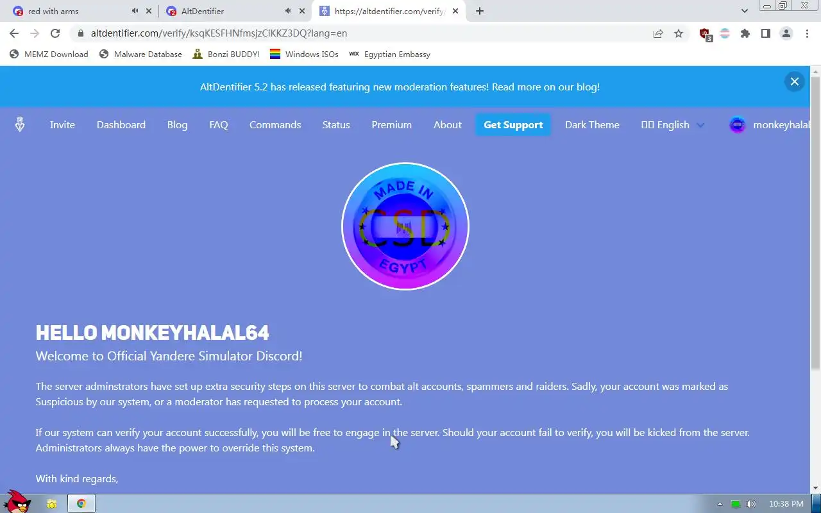Mute audio on the AltDentifier tab
This screenshot has height=513, width=821.
click(288, 11)
